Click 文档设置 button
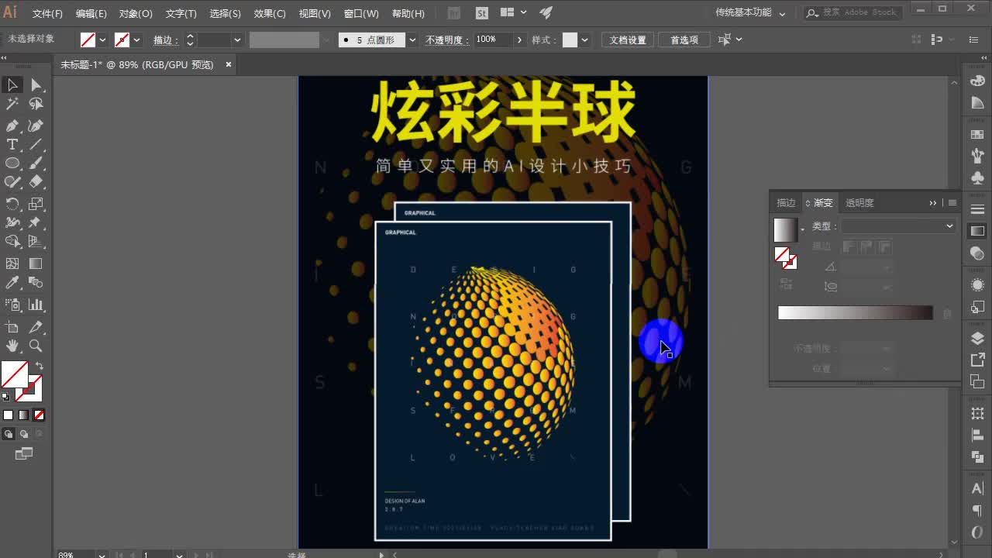 click(628, 40)
